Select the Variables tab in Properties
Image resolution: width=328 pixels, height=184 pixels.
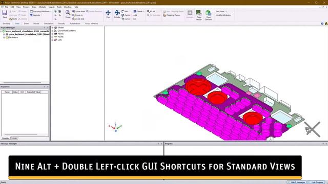point(6,139)
